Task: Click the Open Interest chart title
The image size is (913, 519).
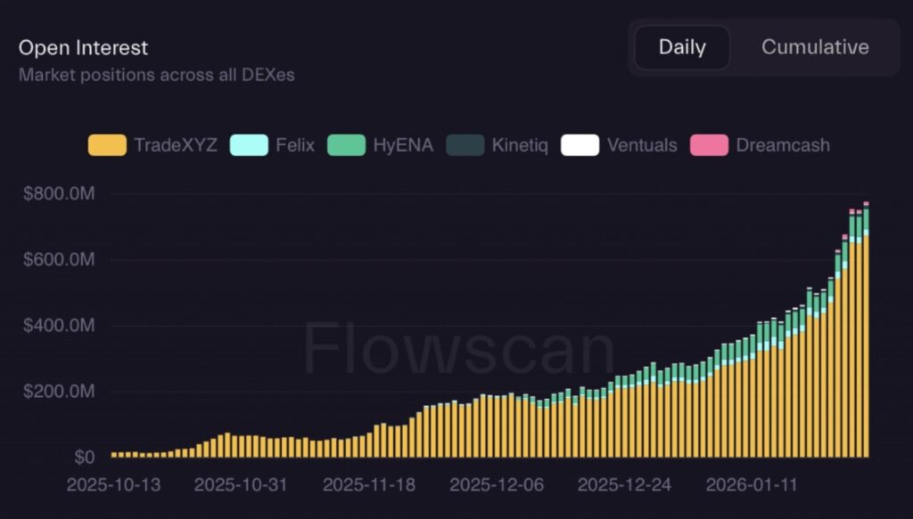Action: click(x=83, y=48)
